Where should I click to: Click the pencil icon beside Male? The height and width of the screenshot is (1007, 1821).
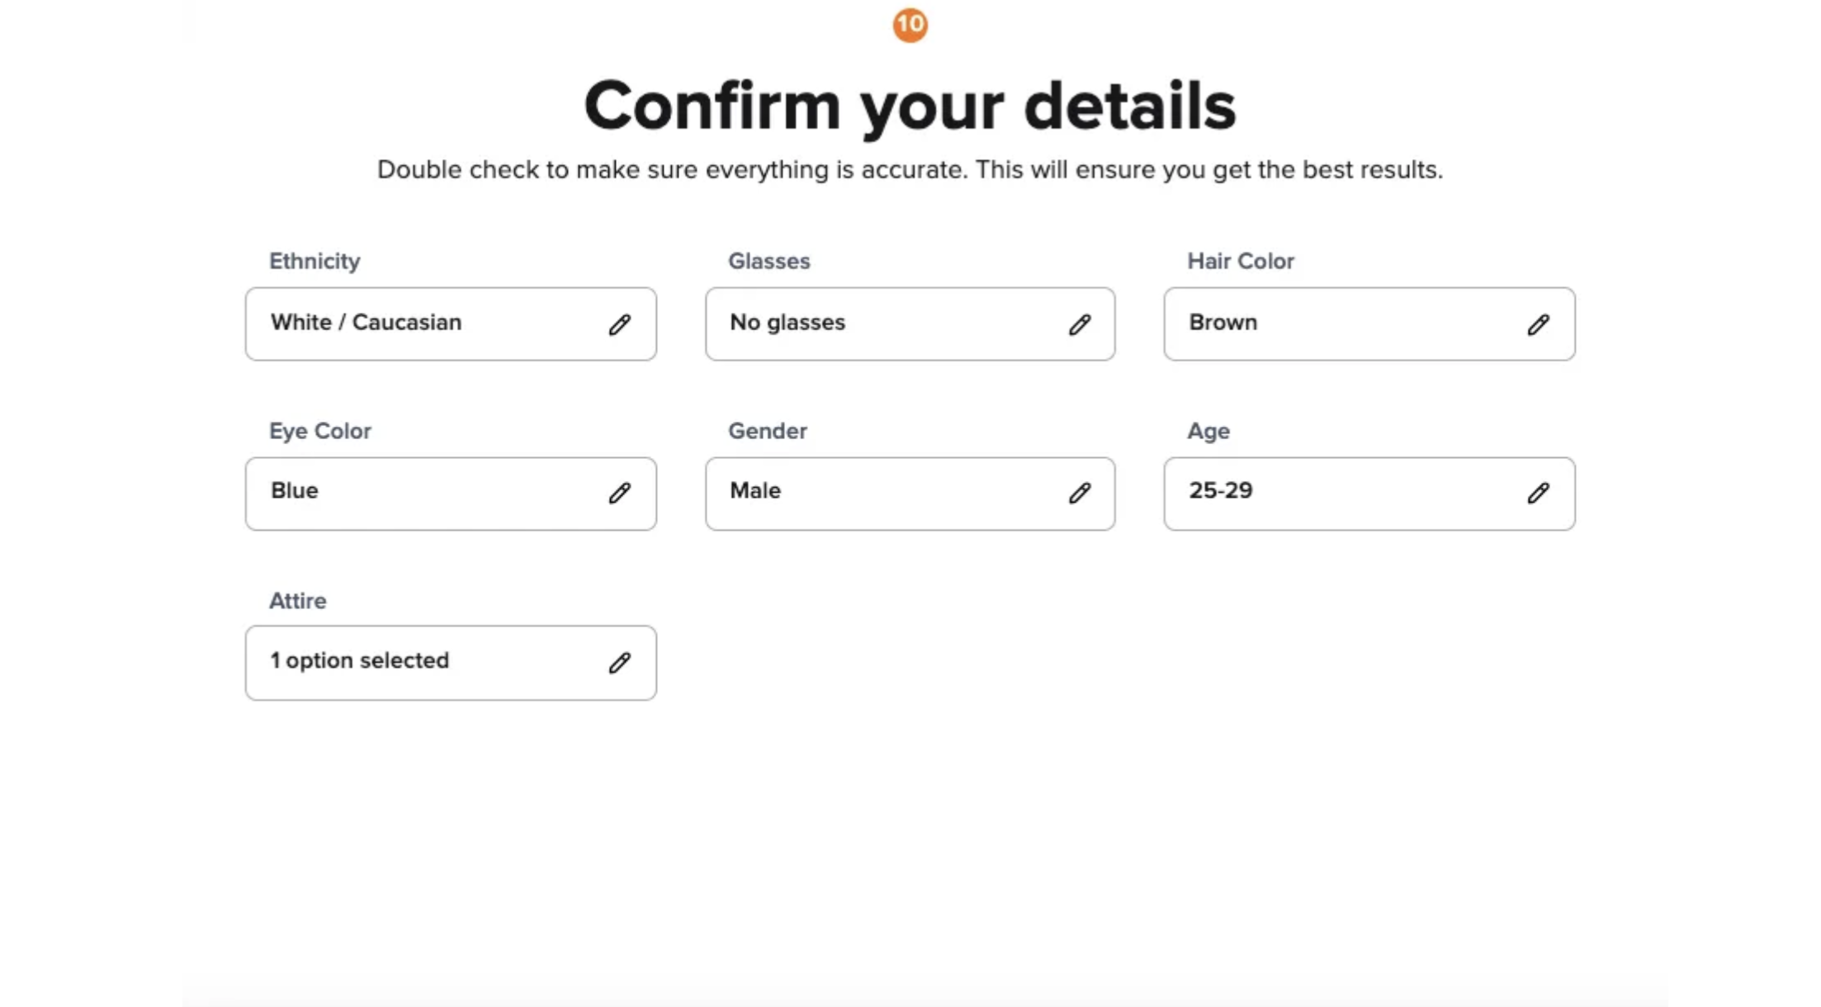click(x=1079, y=493)
